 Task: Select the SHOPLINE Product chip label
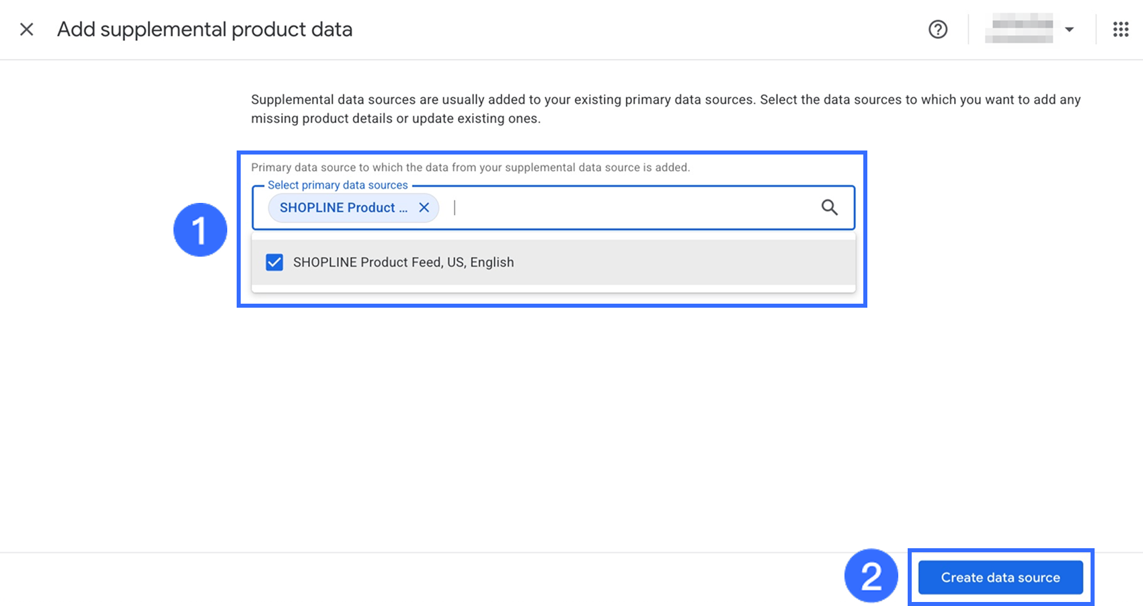343,208
